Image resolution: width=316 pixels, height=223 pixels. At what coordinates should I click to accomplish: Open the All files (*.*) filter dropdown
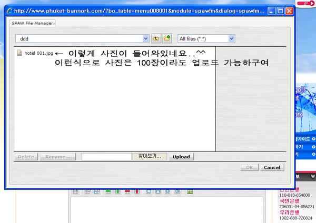(x=232, y=38)
